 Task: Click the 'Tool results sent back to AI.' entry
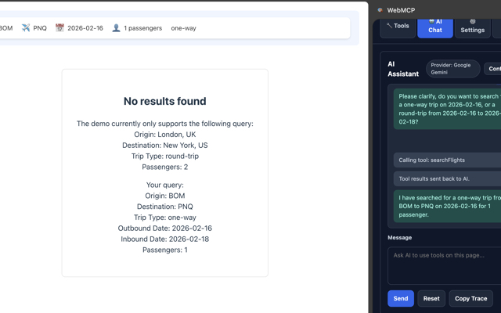pyautogui.click(x=447, y=179)
